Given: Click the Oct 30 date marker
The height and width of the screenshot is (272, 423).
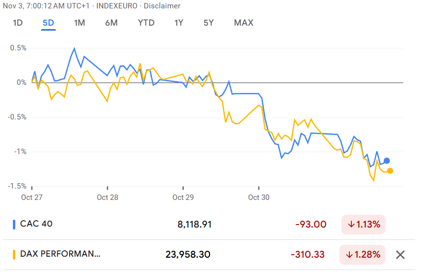Looking at the screenshot, I should (x=259, y=197).
